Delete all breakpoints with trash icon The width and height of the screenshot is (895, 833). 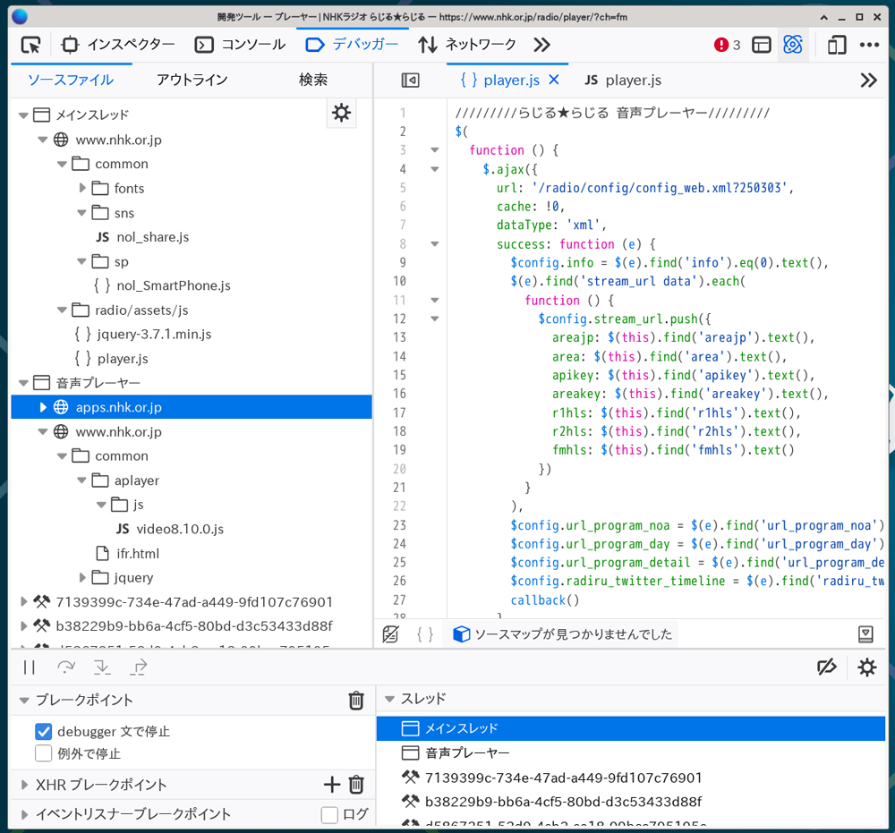[356, 701]
